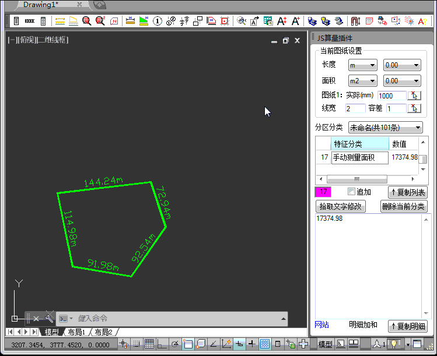Expand the 分区分类 dropdown 未命名(共101条)
This screenshot has height=356, width=437.
[385, 127]
